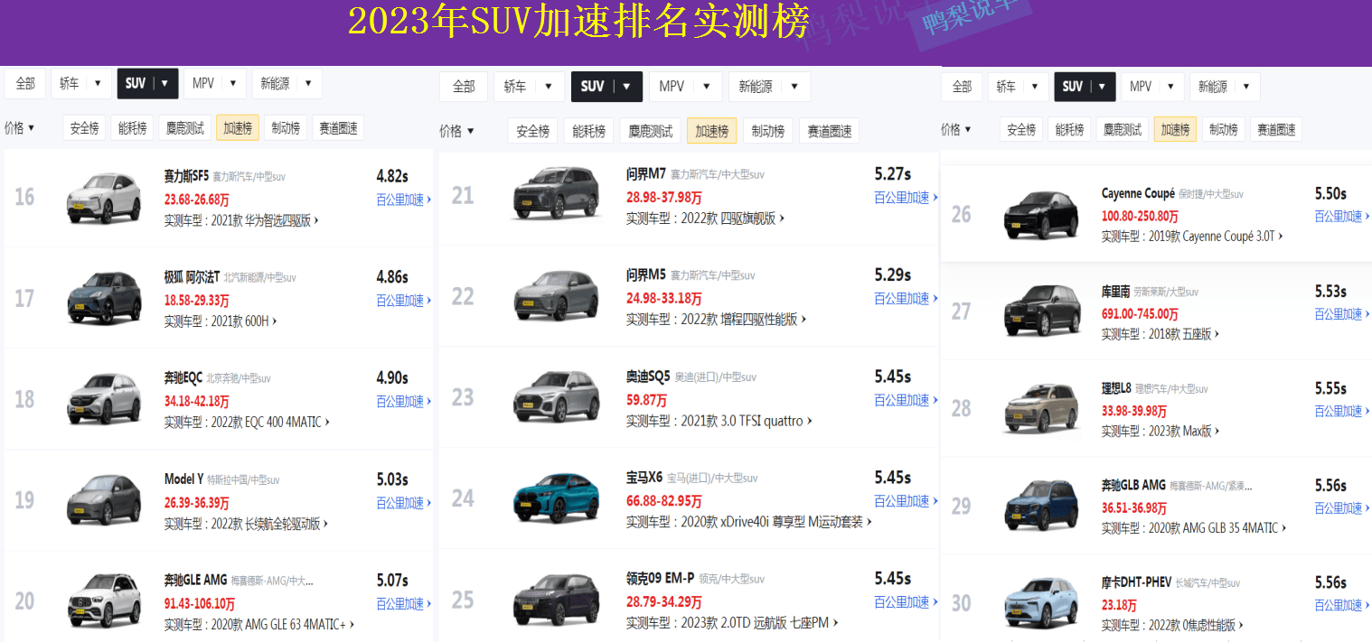Open the 库里南 car picture
Image resolution: width=1372 pixels, height=642 pixels.
point(1042,312)
